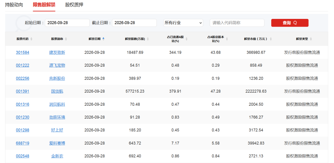The height and width of the screenshot is (163, 334).
Task: Select share count 643.72
Action: pyautogui.click(x=135, y=143)
